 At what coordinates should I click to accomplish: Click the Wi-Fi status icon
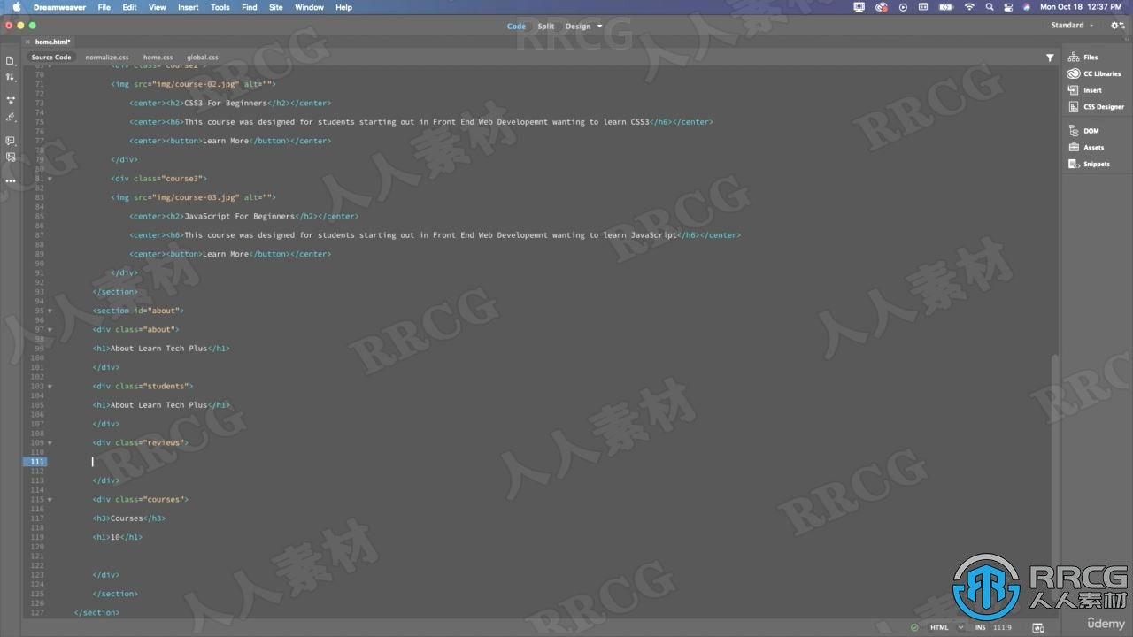pos(969,7)
